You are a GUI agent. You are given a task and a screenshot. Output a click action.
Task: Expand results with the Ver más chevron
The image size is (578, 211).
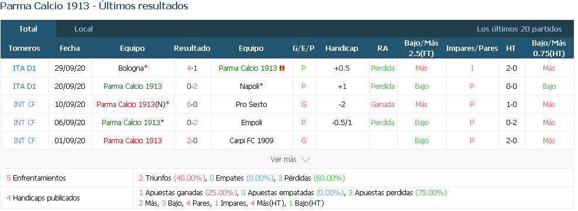pos(305,160)
